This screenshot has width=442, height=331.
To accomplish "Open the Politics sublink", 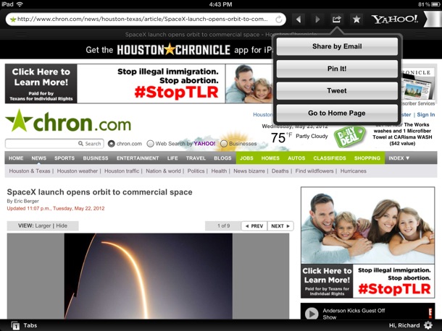I will click(196, 171).
